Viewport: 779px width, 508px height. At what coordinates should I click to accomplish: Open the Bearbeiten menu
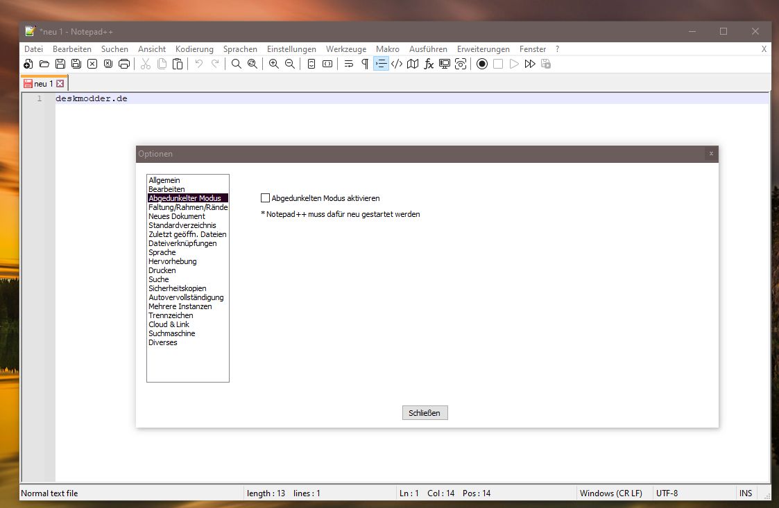click(72, 49)
